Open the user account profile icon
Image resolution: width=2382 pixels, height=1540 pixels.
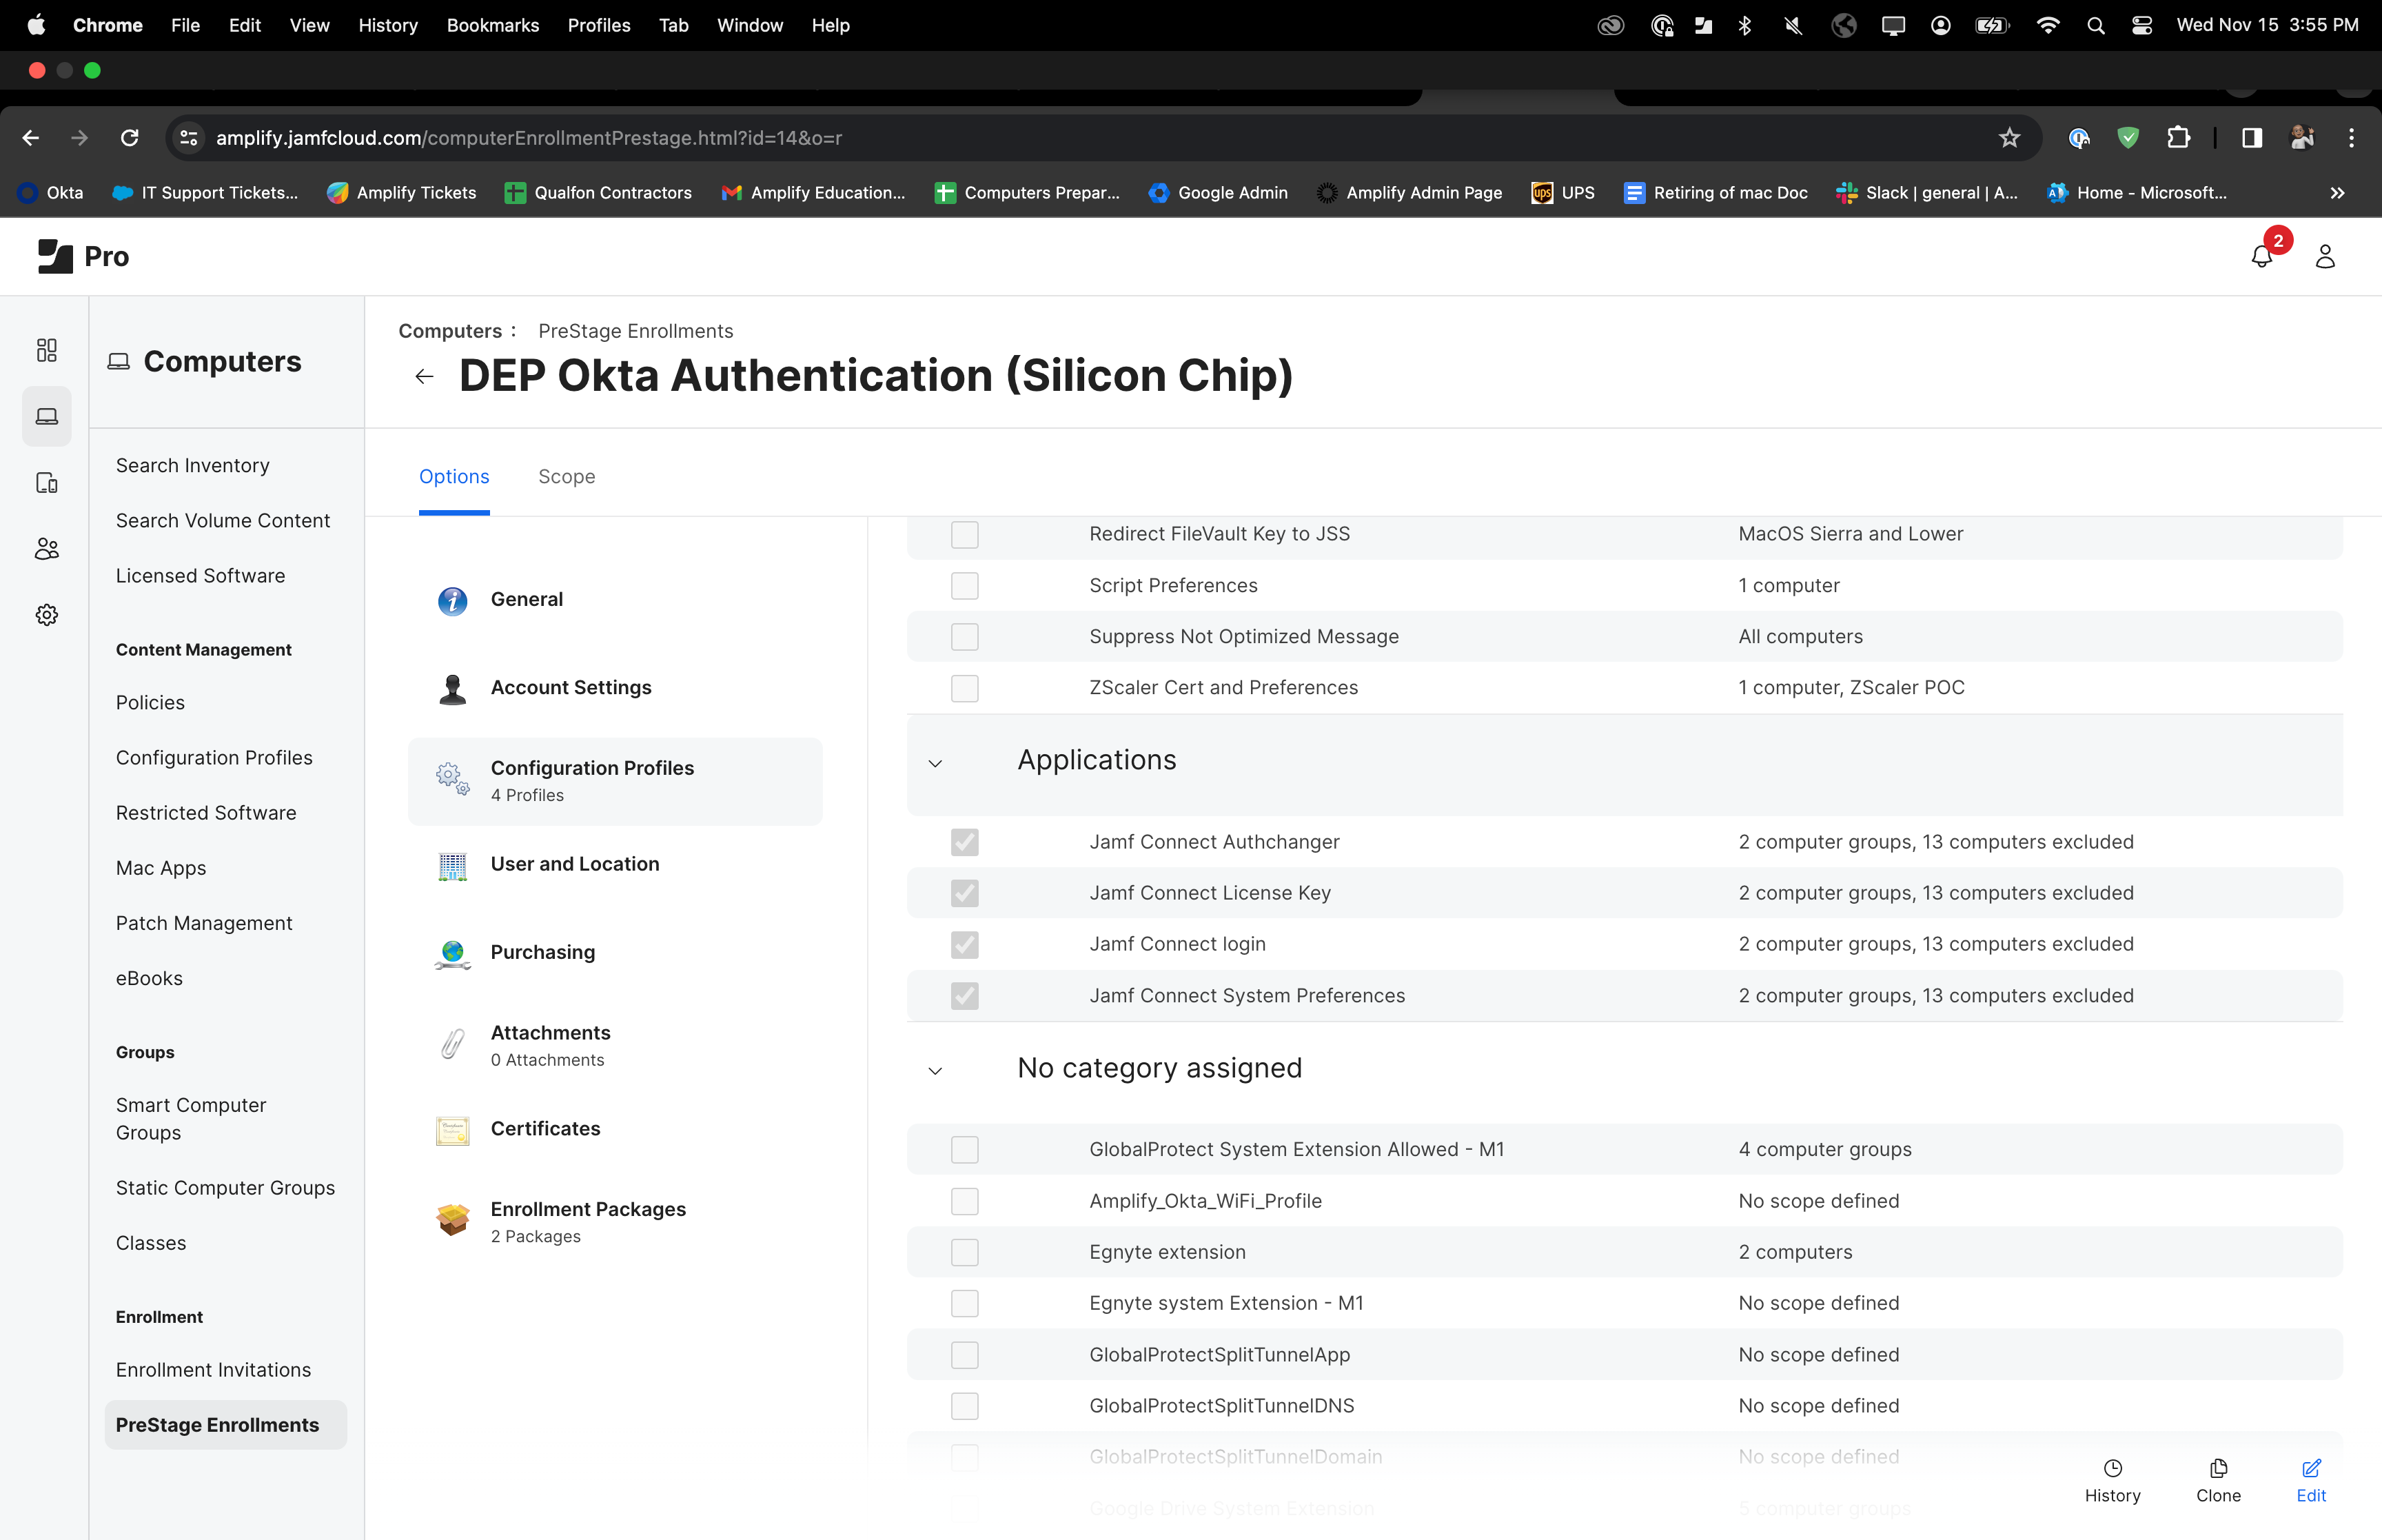2325,256
